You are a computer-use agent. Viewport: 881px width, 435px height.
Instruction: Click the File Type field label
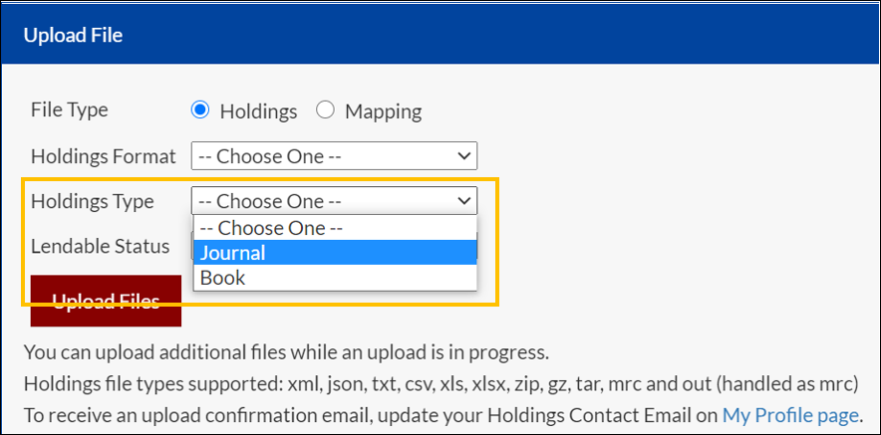70,110
